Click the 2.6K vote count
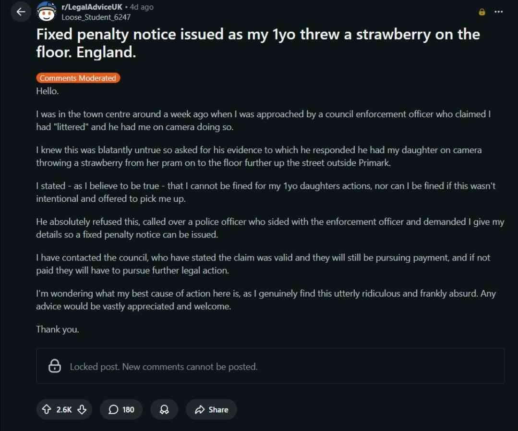 pyautogui.click(x=64, y=409)
